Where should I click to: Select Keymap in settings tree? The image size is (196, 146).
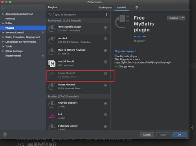(10, 18)
